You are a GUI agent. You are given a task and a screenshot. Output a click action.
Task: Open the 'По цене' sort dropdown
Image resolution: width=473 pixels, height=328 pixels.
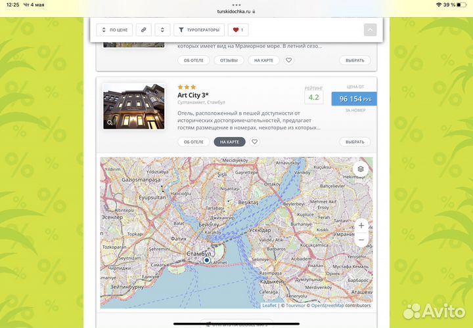click(x=115, y=30)
